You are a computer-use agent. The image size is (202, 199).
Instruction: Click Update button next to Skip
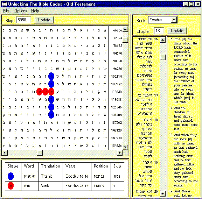(x=44, y=20)
